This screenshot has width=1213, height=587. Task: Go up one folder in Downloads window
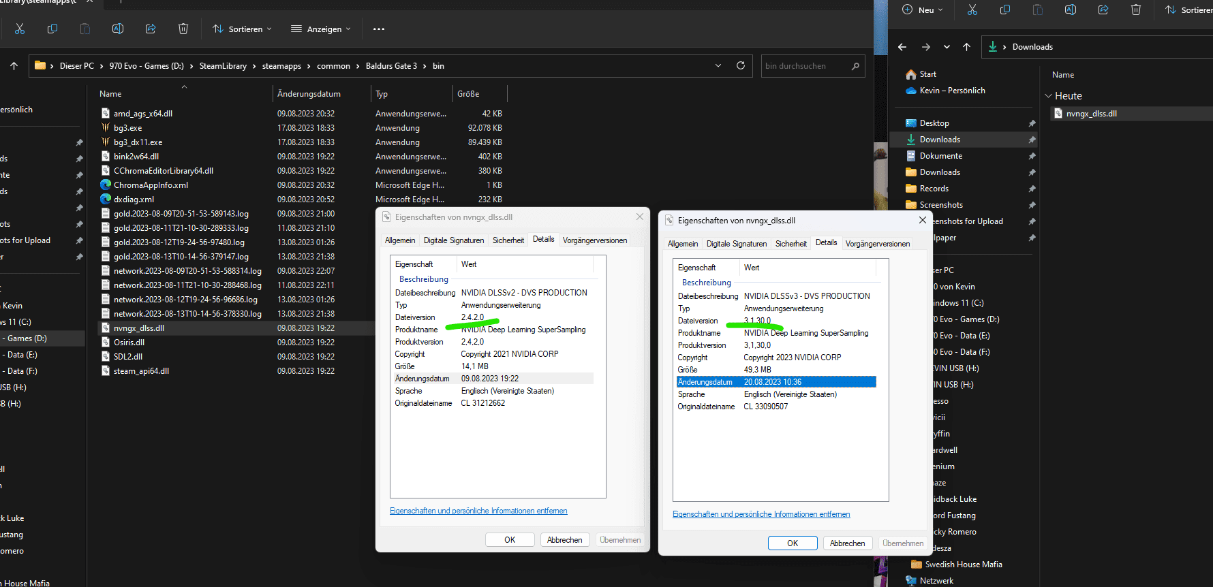click(966, 47)
